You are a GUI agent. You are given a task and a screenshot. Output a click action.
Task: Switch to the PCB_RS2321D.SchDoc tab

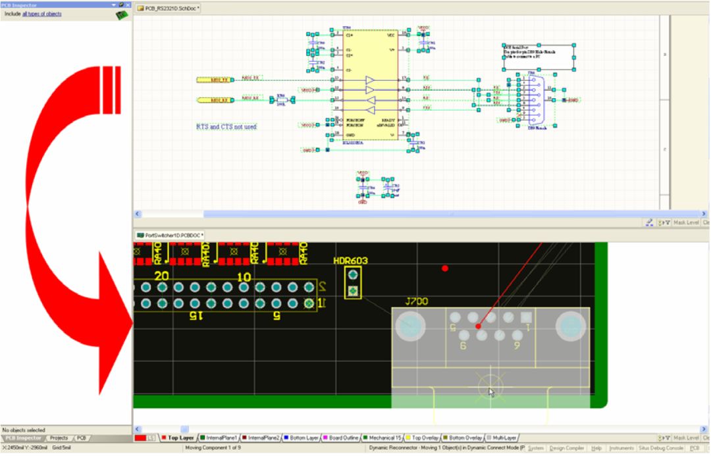coord(174,9)
